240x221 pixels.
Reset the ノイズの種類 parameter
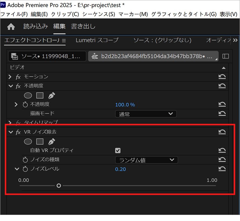(x=222, y=160)
